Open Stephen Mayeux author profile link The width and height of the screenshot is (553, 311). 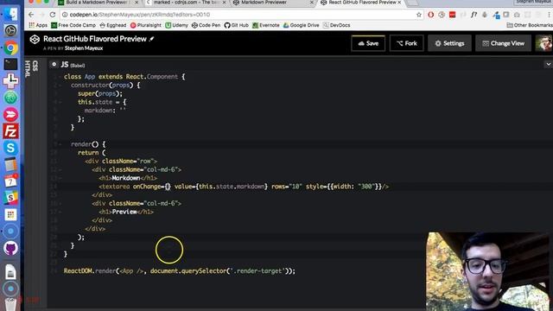coord(84,48)
